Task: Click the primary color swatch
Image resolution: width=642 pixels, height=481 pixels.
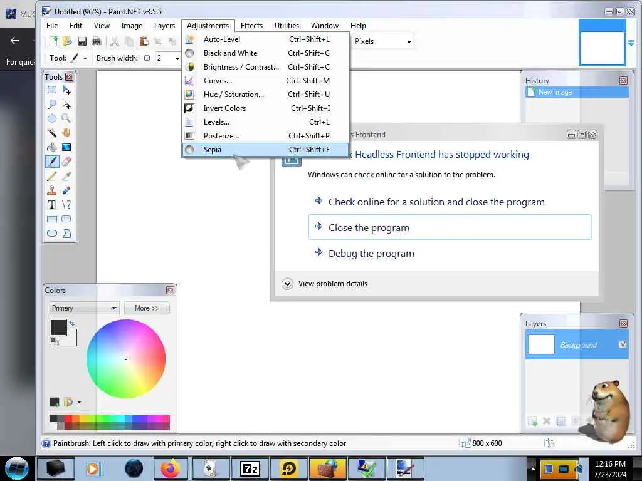Action: pyautogui.click(x=58, y=328)
